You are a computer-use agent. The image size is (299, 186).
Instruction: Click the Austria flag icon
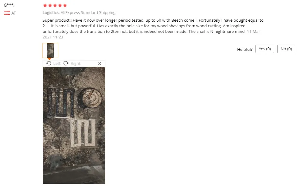point(7,13)
